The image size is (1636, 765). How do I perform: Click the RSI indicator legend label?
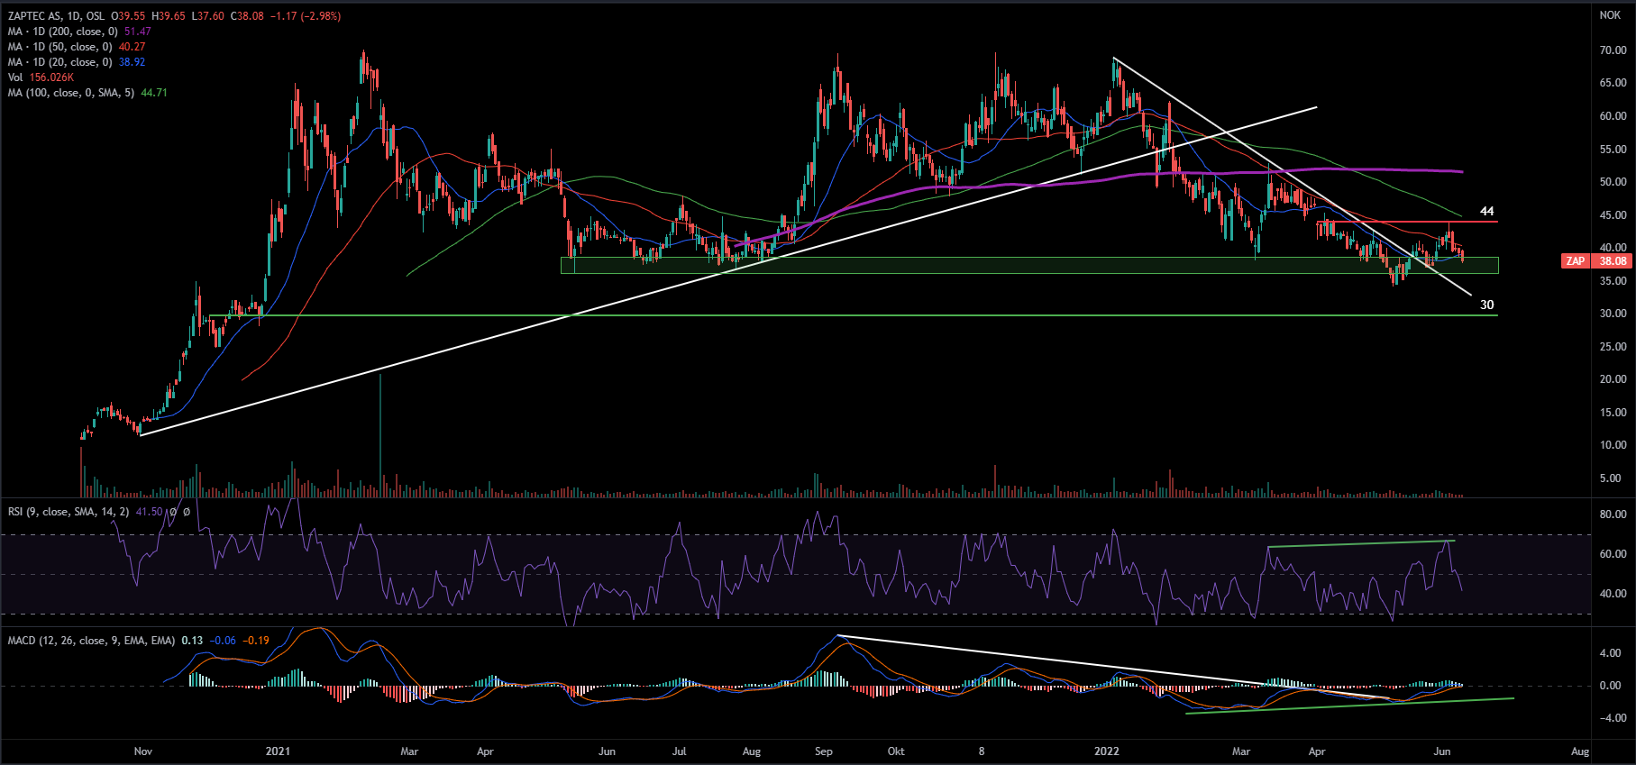click(x=68, y=512)
